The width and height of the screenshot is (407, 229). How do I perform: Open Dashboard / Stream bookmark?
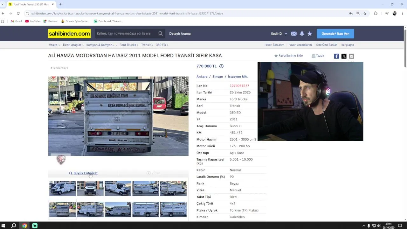108,21
